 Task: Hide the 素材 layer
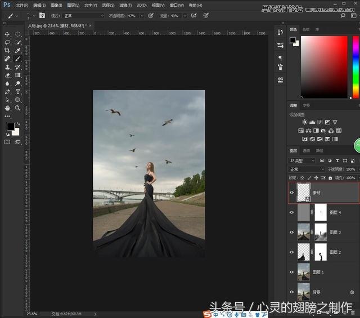291,192
